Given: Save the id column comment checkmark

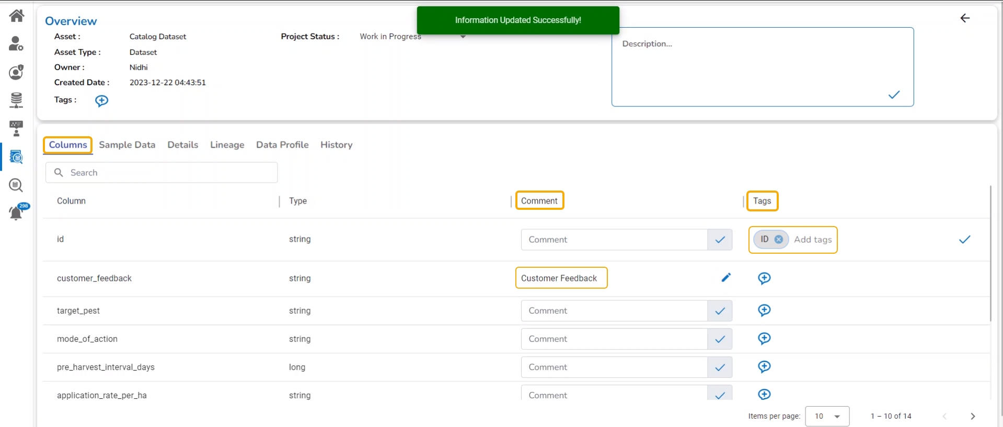Looking at the screenshot, I should tap(720, 240).
